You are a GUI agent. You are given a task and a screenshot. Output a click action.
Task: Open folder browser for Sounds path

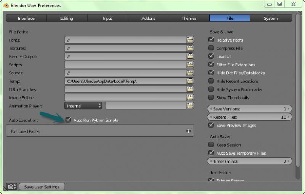point(190,73)
